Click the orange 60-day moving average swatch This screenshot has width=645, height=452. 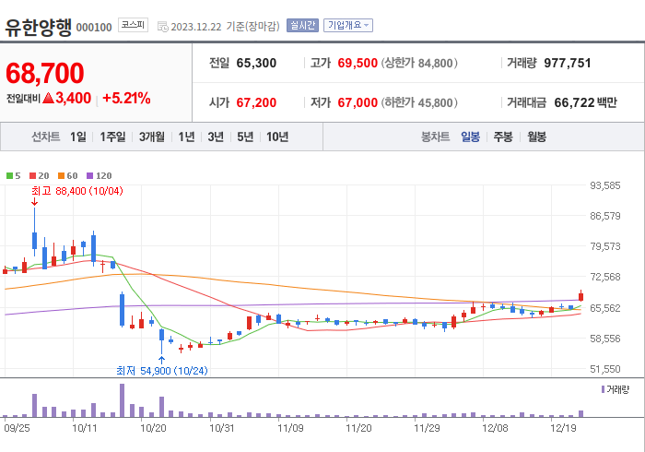62,176
